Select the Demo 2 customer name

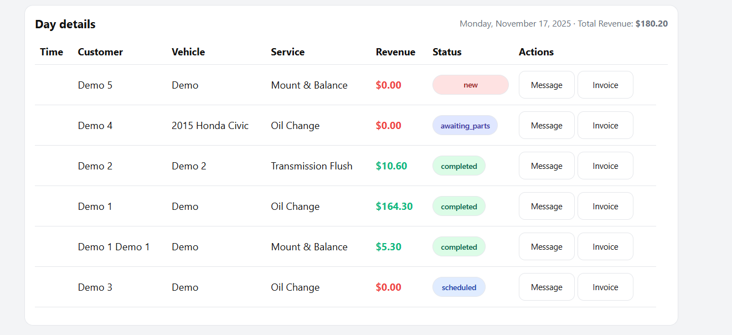coord(95,166)
